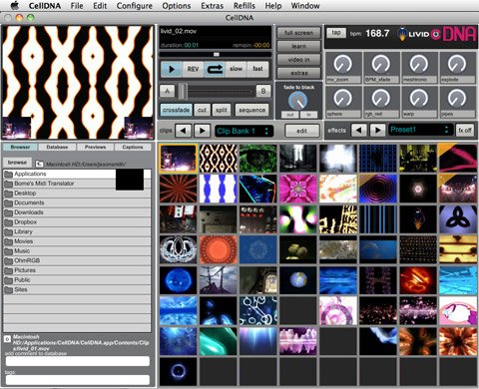Click the A/B crossfader slider handle
The image size is (479, 389).
coord(183,91)
